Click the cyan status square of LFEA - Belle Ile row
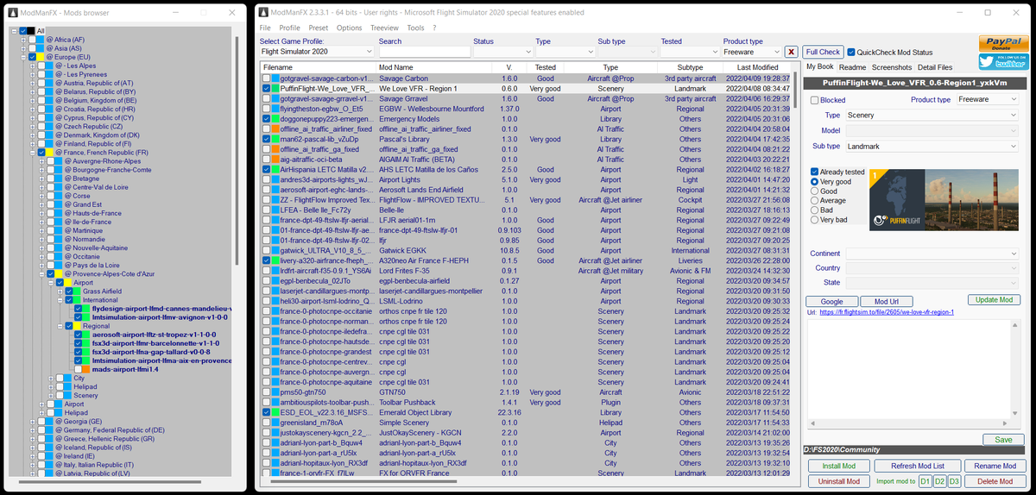 pyautogui.click(x=276, y=210)
